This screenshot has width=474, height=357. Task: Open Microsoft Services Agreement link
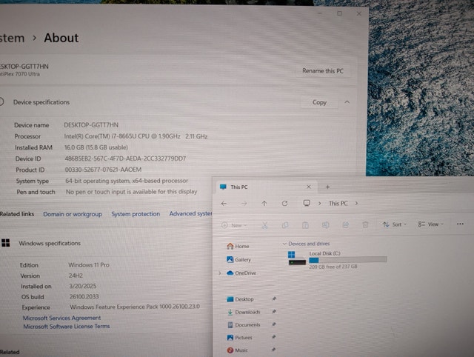pos(62,318)
